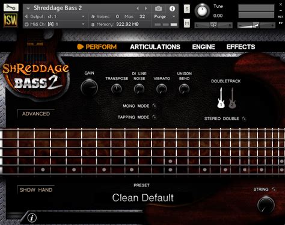Open the wrench instrument options icon

click(11, 7)
